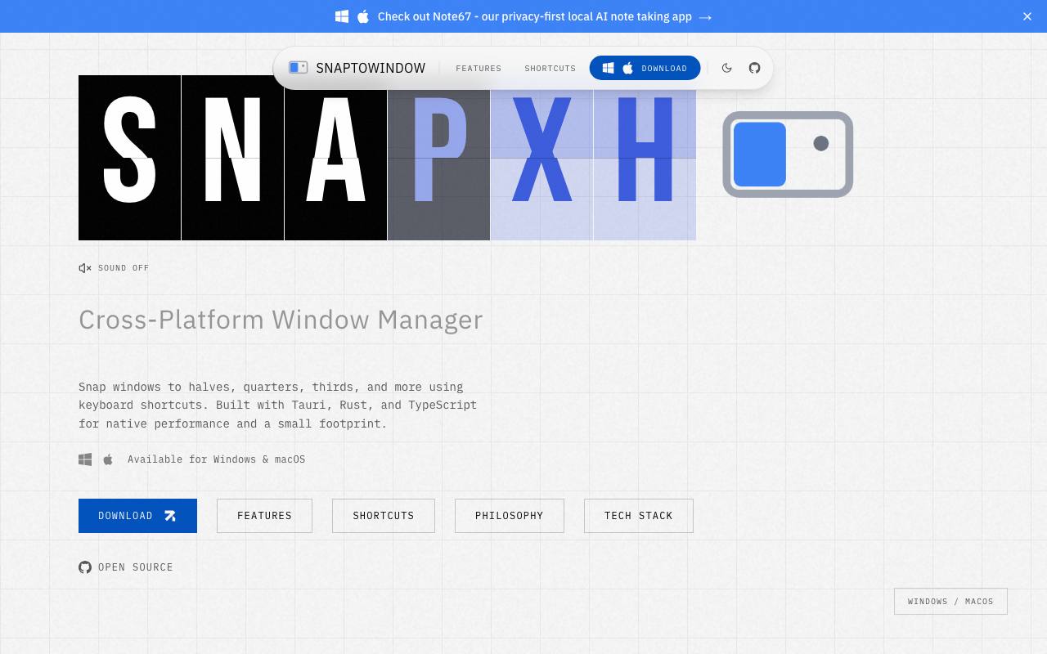
Task: Open GitHub icon in the navbar
Action: pos(754,68)
